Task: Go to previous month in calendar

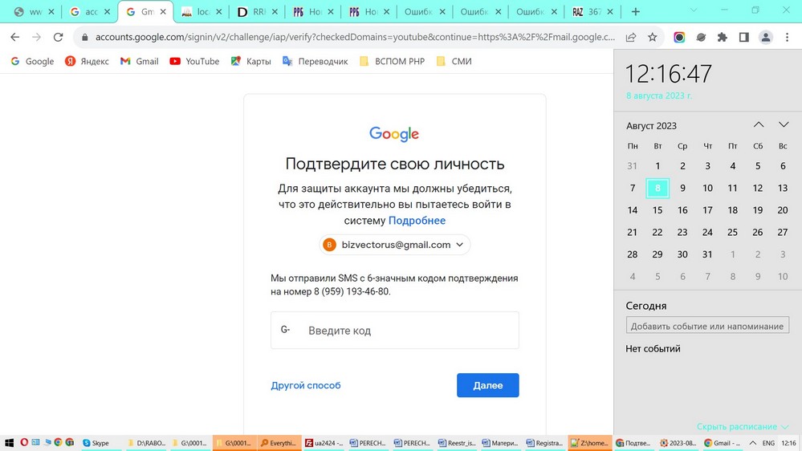Action: click(x=759, y=124)
